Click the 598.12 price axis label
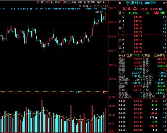 click(112, 22)
